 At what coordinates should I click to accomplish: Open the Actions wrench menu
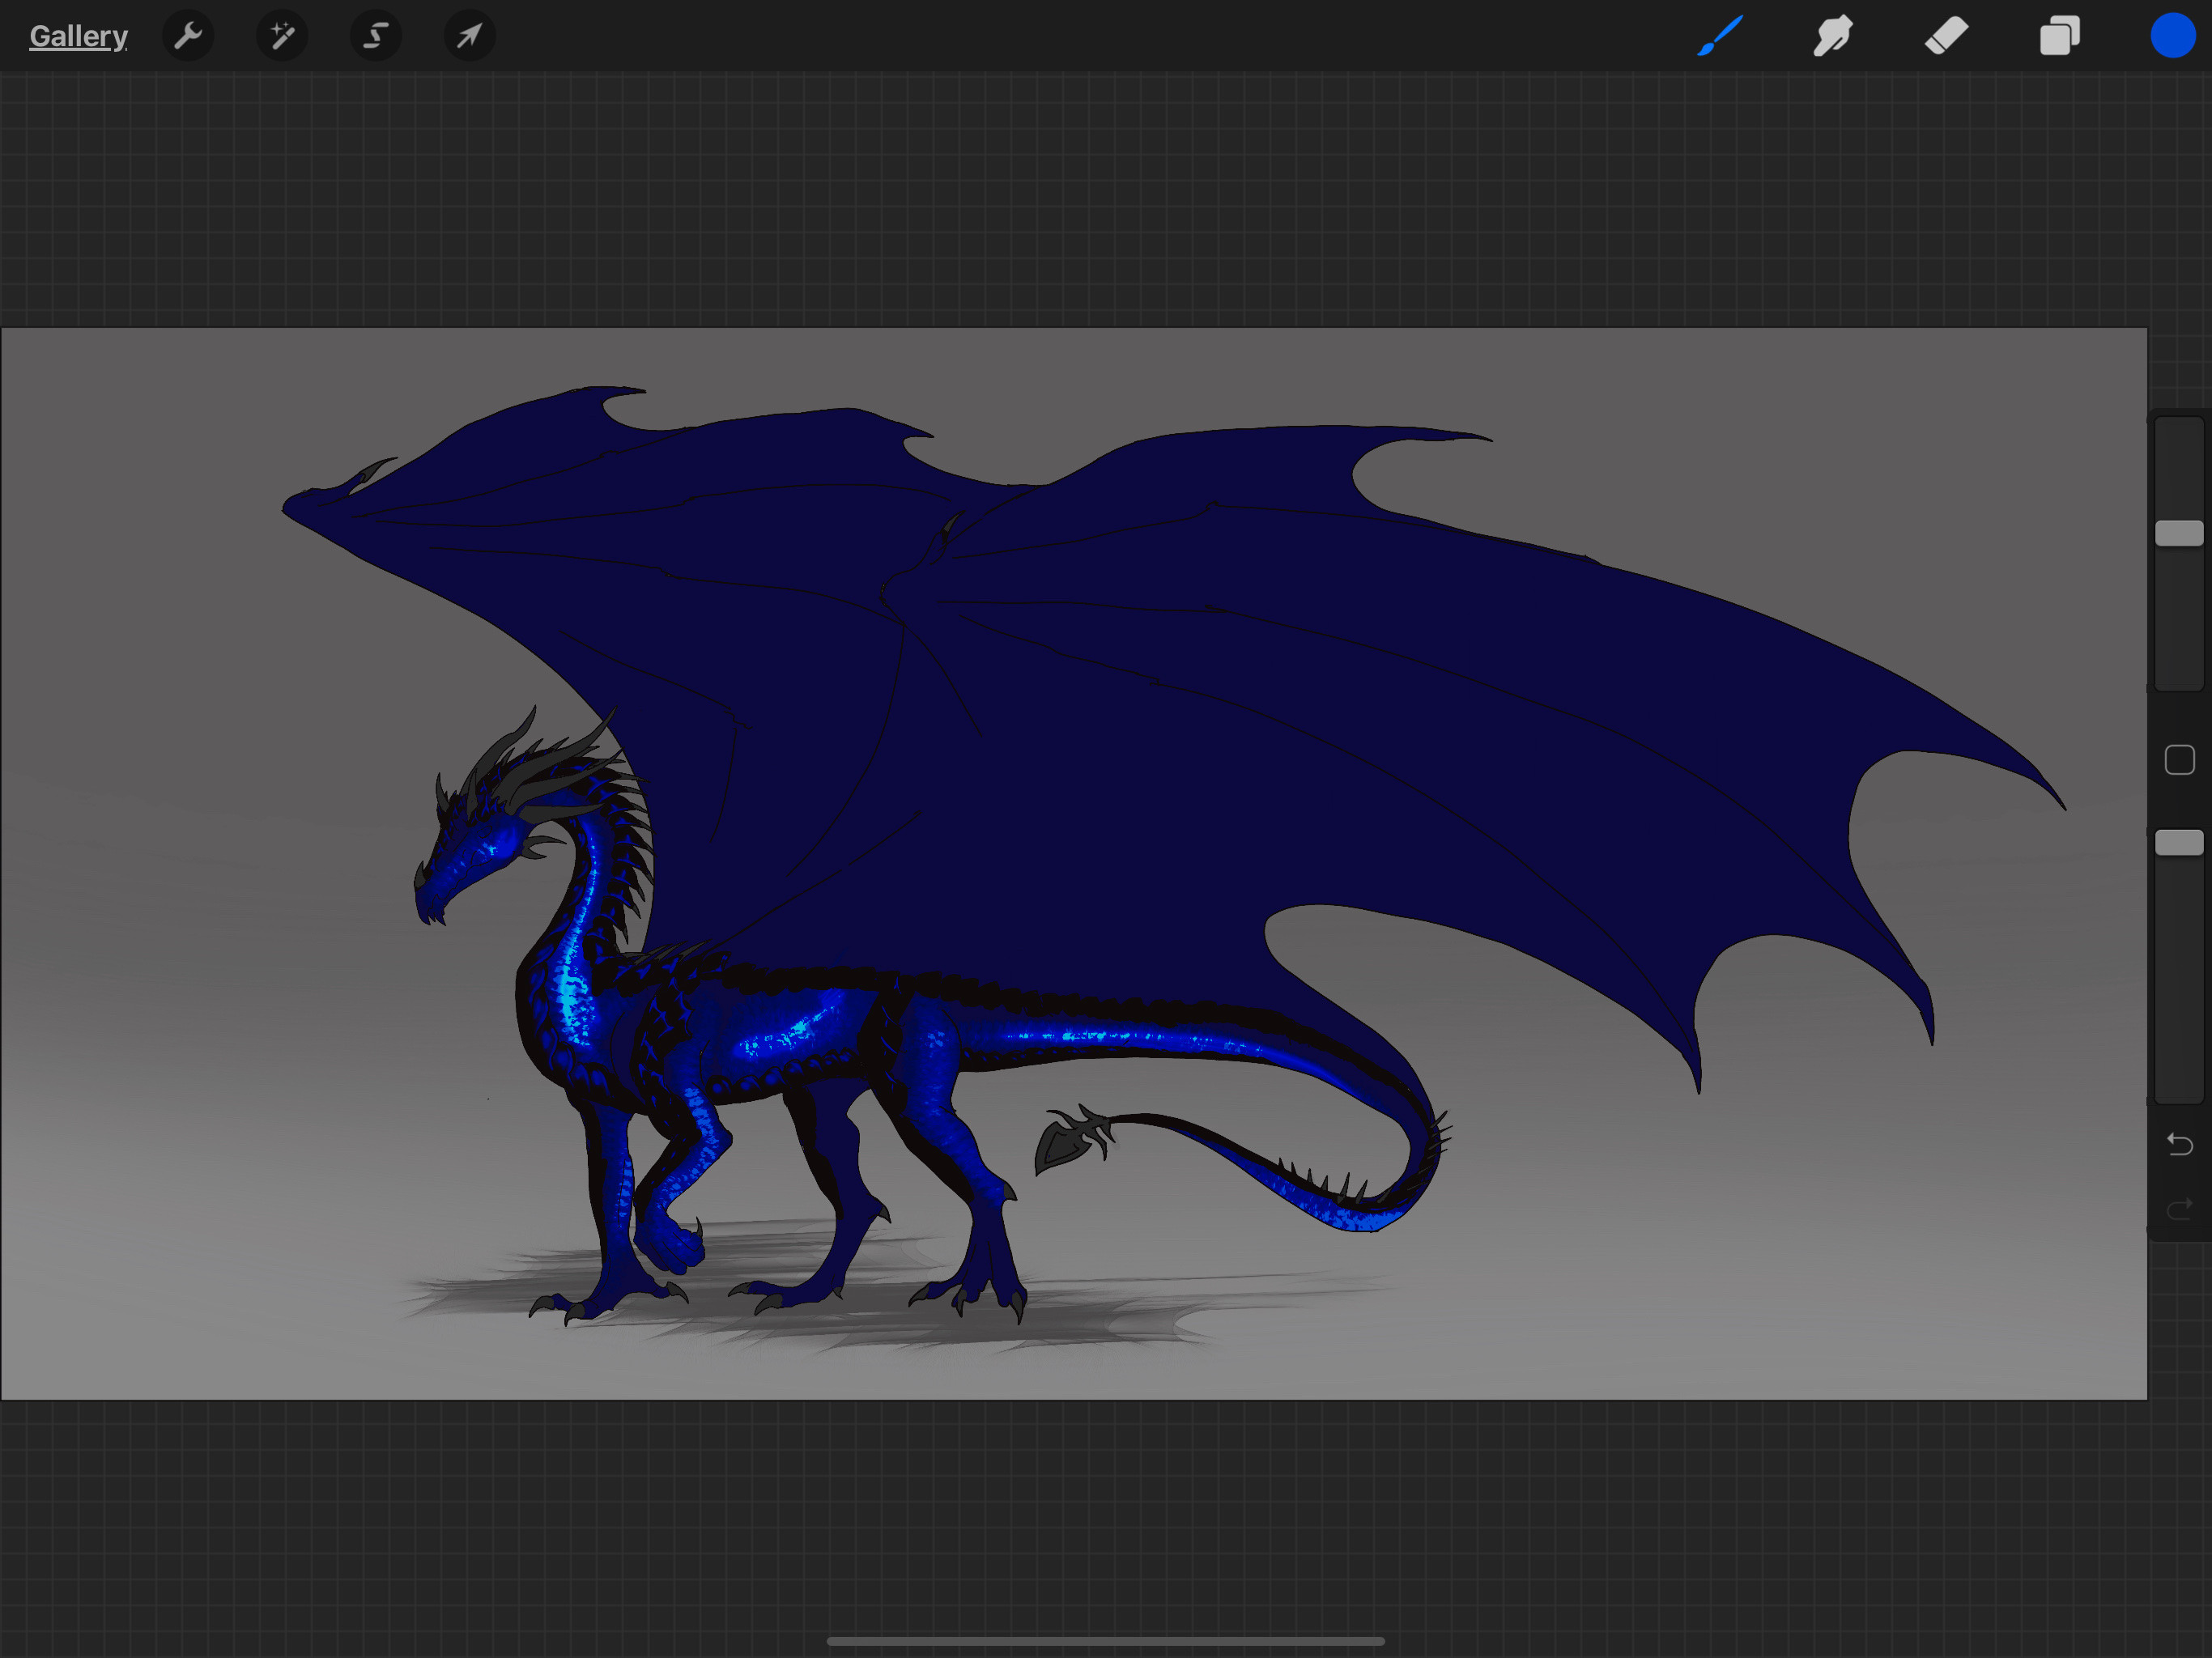point(188,36)
